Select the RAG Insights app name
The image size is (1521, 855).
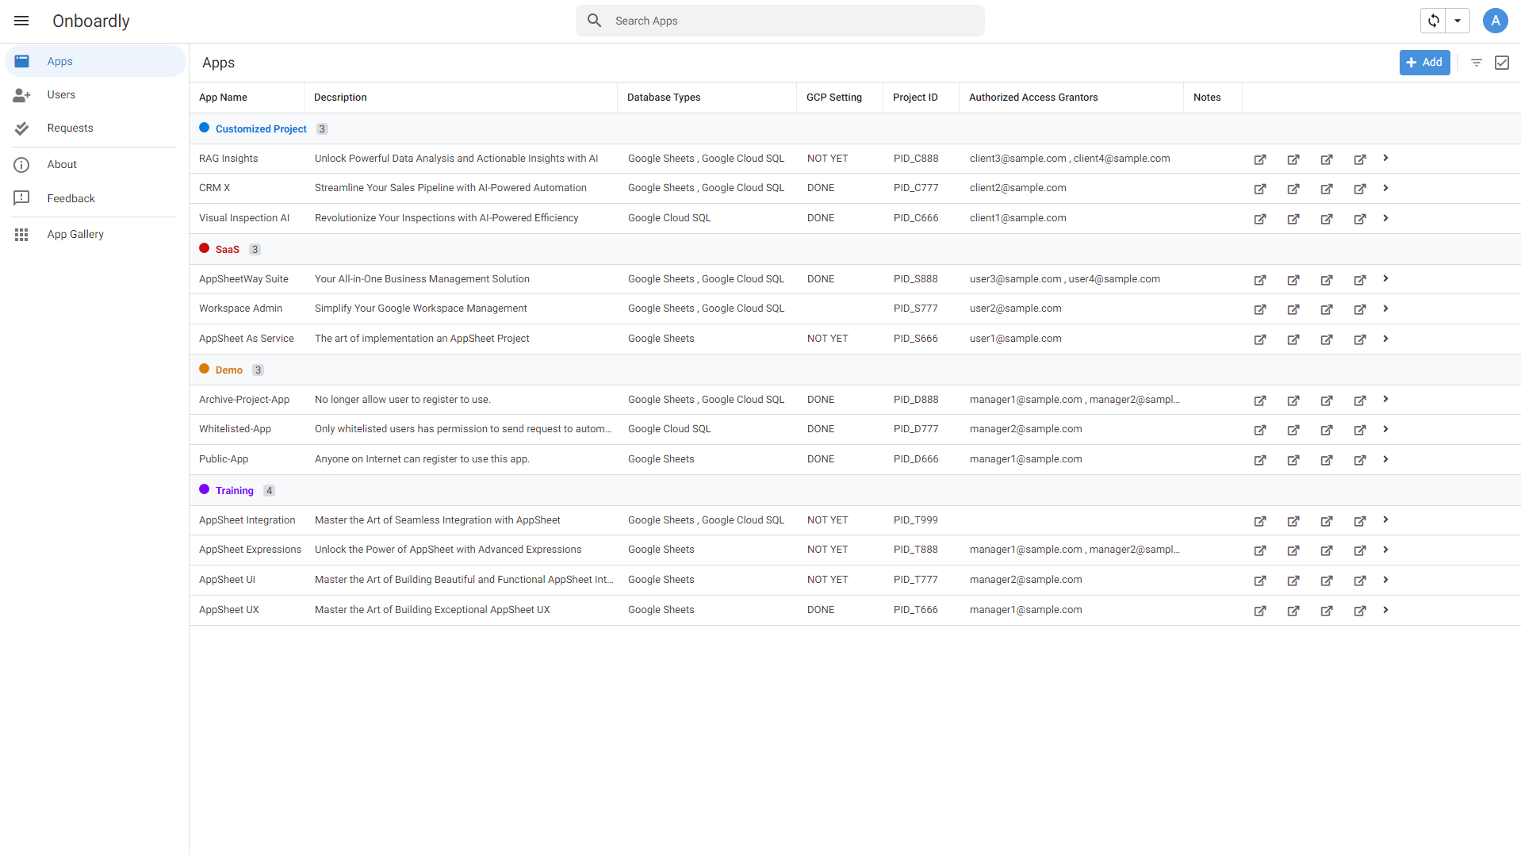[228, 159]
